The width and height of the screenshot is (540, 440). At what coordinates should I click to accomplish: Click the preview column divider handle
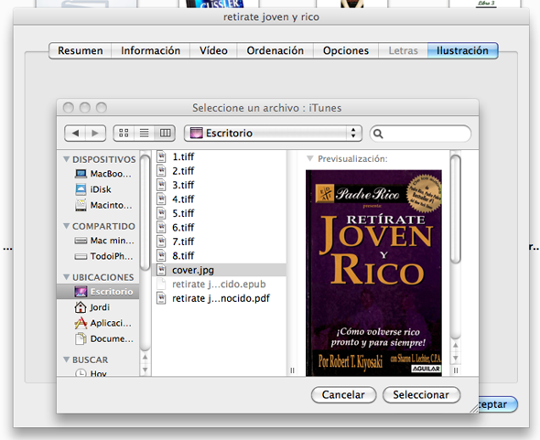tap(456, 370)
